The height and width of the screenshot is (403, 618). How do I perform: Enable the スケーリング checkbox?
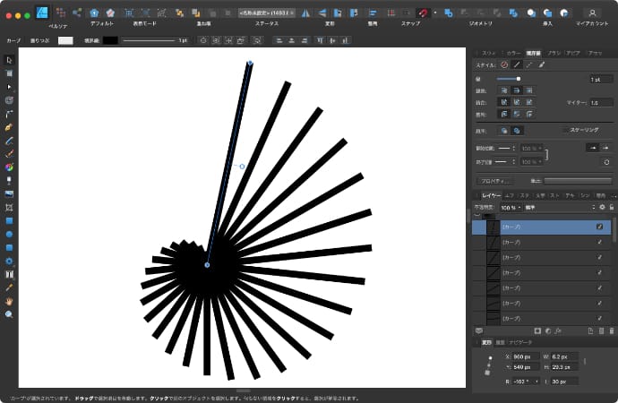564,130
